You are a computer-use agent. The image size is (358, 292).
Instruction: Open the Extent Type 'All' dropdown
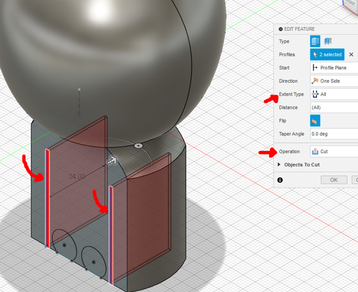[334, 94]
